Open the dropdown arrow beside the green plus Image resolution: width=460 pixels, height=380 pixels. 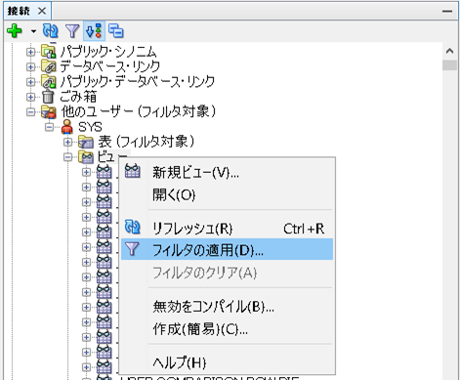33,31
